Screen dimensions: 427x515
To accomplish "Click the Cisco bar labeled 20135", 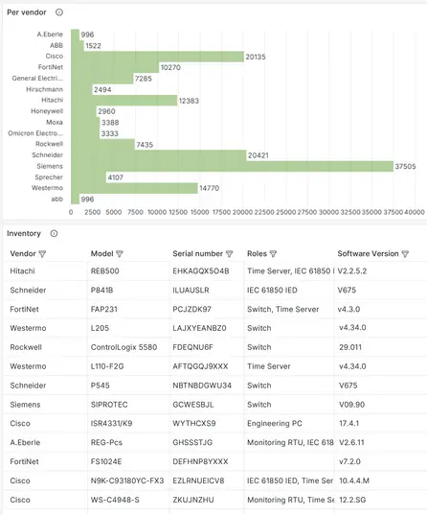I will (x=157, y=57).
